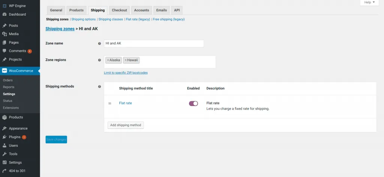
Task: Click the Media library icon
Action: (4, 34)
